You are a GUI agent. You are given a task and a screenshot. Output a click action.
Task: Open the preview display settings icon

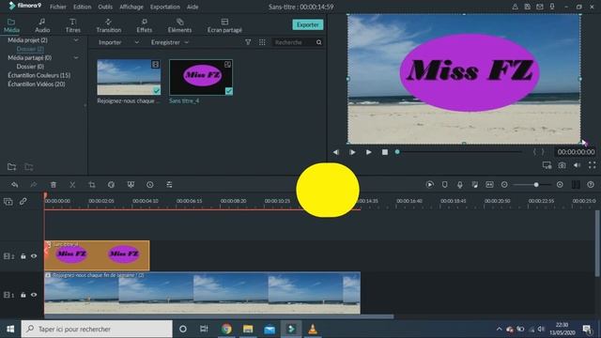(x=547, y=165)
